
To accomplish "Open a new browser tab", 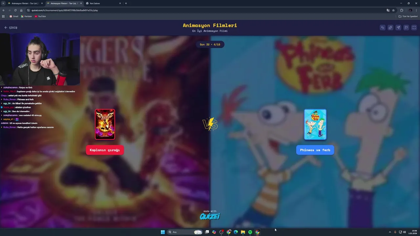I will [126, 3].
